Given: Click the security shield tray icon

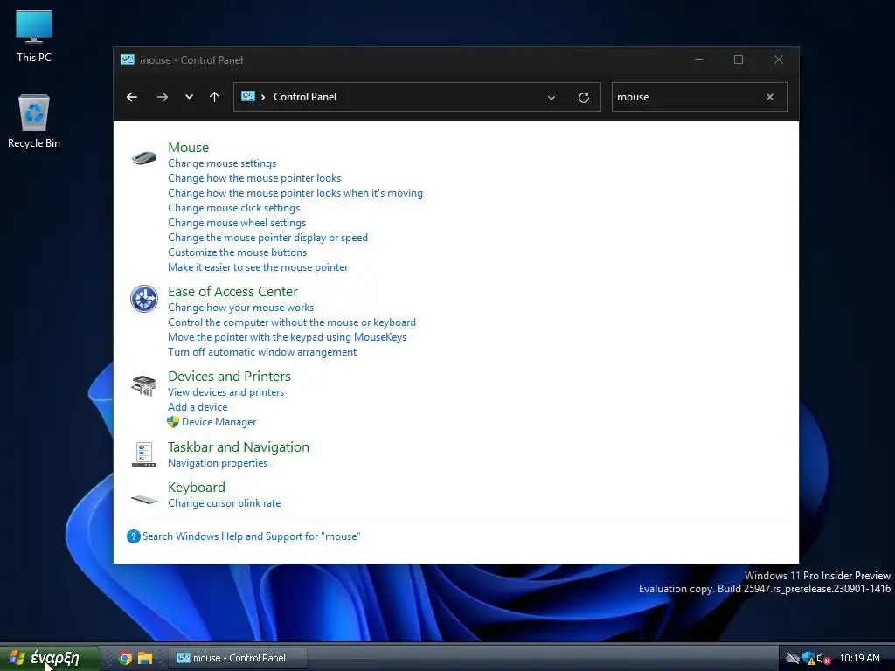Looking at the screenshot, I should pyautogui.click(x=808, y=659).
